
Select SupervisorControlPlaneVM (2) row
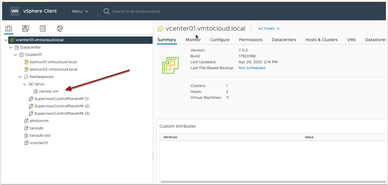[62, 106]
